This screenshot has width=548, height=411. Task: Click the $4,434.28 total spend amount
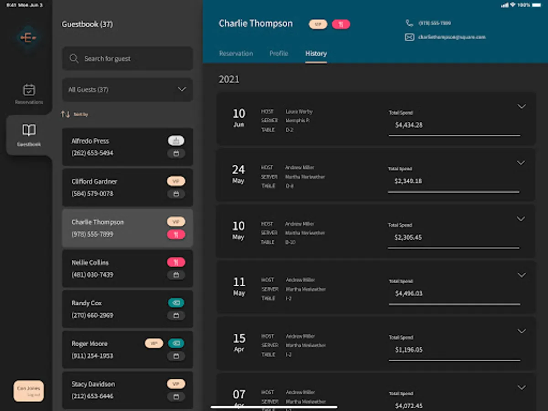tap(409, 125)
